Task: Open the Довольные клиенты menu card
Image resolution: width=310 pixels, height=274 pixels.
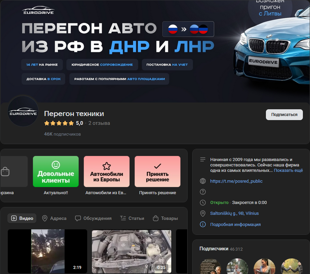Action: [x=56, y=171]
